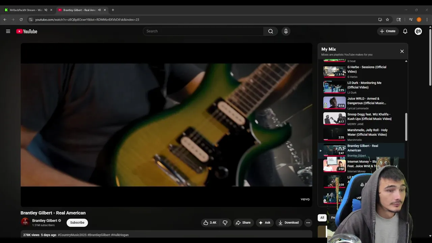Bookmark this page with star icon

pyautogui.click(x=387, y=20)
